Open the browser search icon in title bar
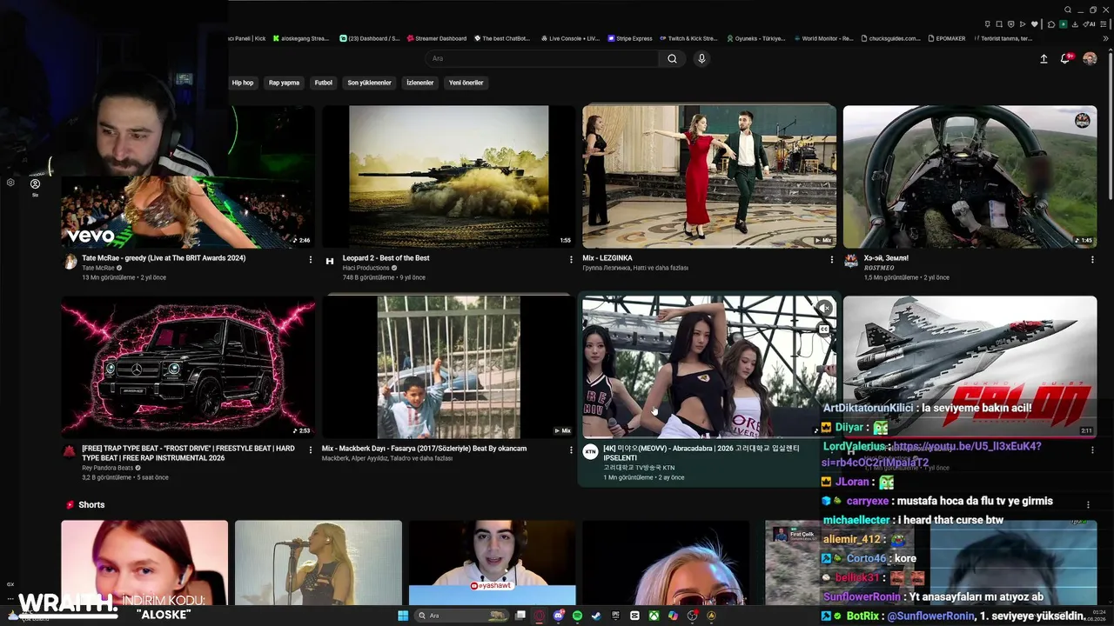1114x626 pixels. pyautogui.click(x=1068, y=10)
